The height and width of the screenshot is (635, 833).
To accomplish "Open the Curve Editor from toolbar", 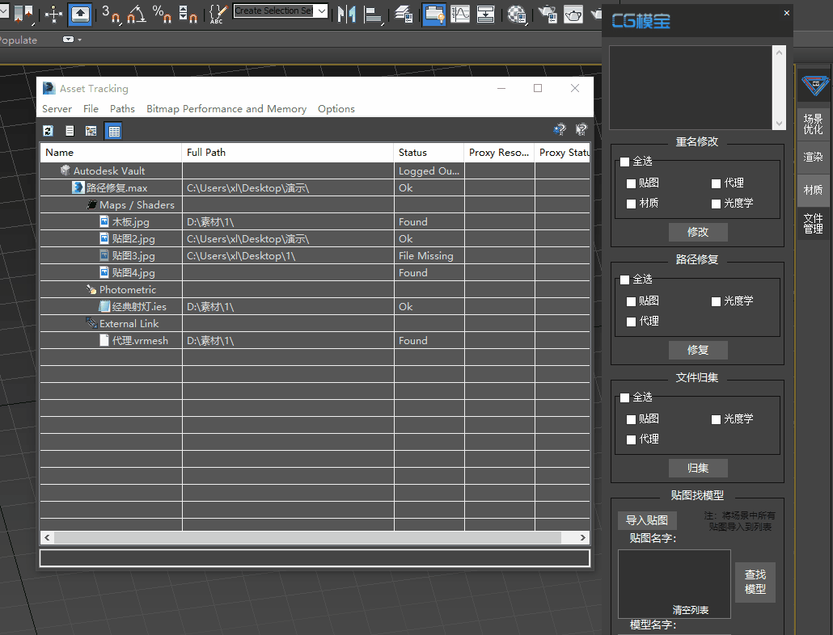I will pyautogui.click(x=460, y=14).
